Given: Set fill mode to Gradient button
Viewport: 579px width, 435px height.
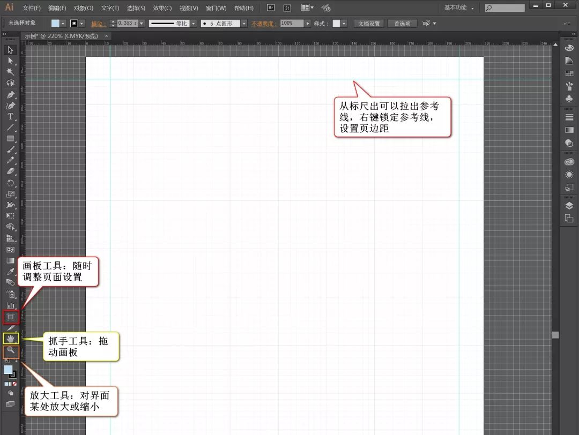Looking at the screenshot, I should click(x=10, y=384).
